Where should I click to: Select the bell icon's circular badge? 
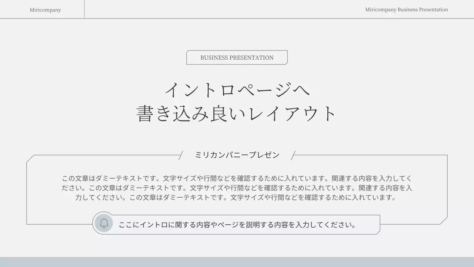click(x=104, y=223)
